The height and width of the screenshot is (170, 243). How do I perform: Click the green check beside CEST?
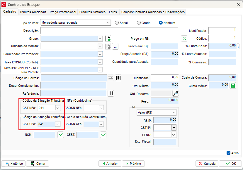click(103, 135)
